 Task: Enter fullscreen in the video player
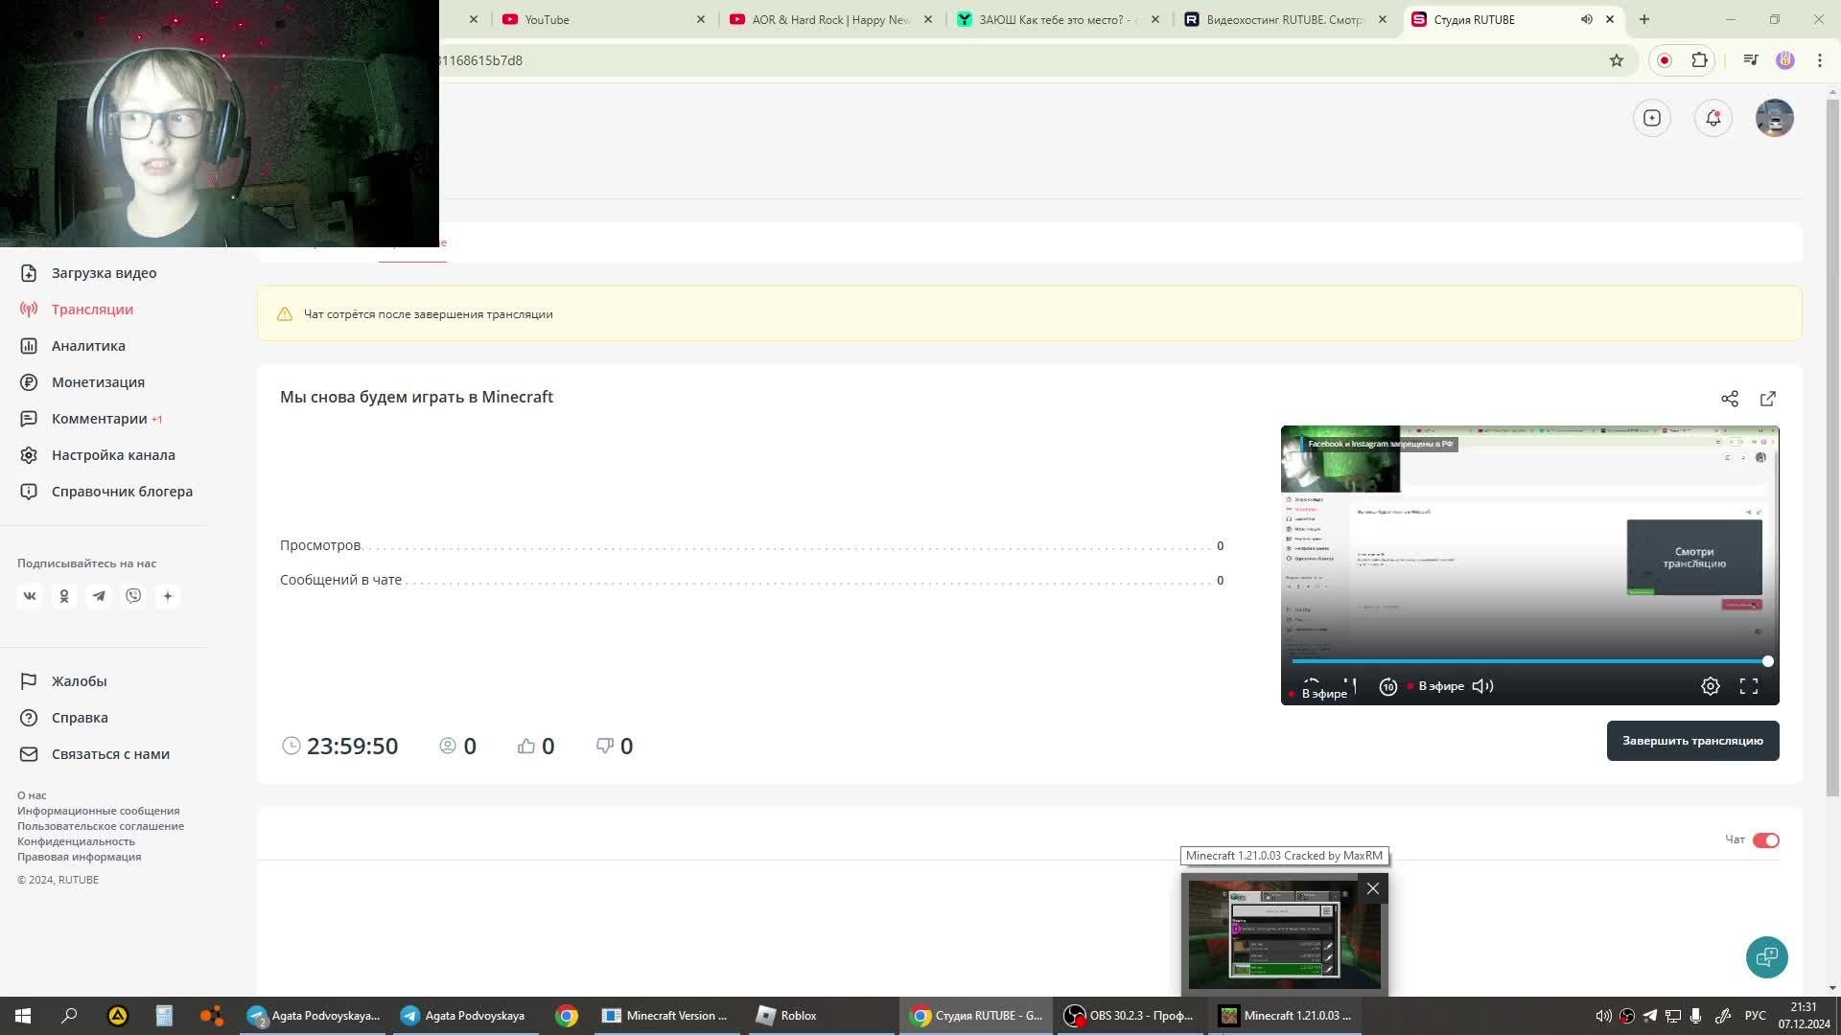pyautogui.click(x=1748, y=686)
